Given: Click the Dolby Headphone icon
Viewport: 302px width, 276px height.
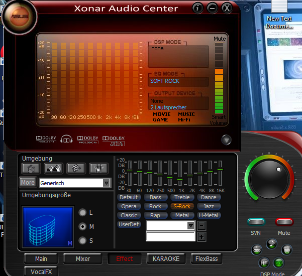Looking at the screenshot, I should [x=66, y=139].
